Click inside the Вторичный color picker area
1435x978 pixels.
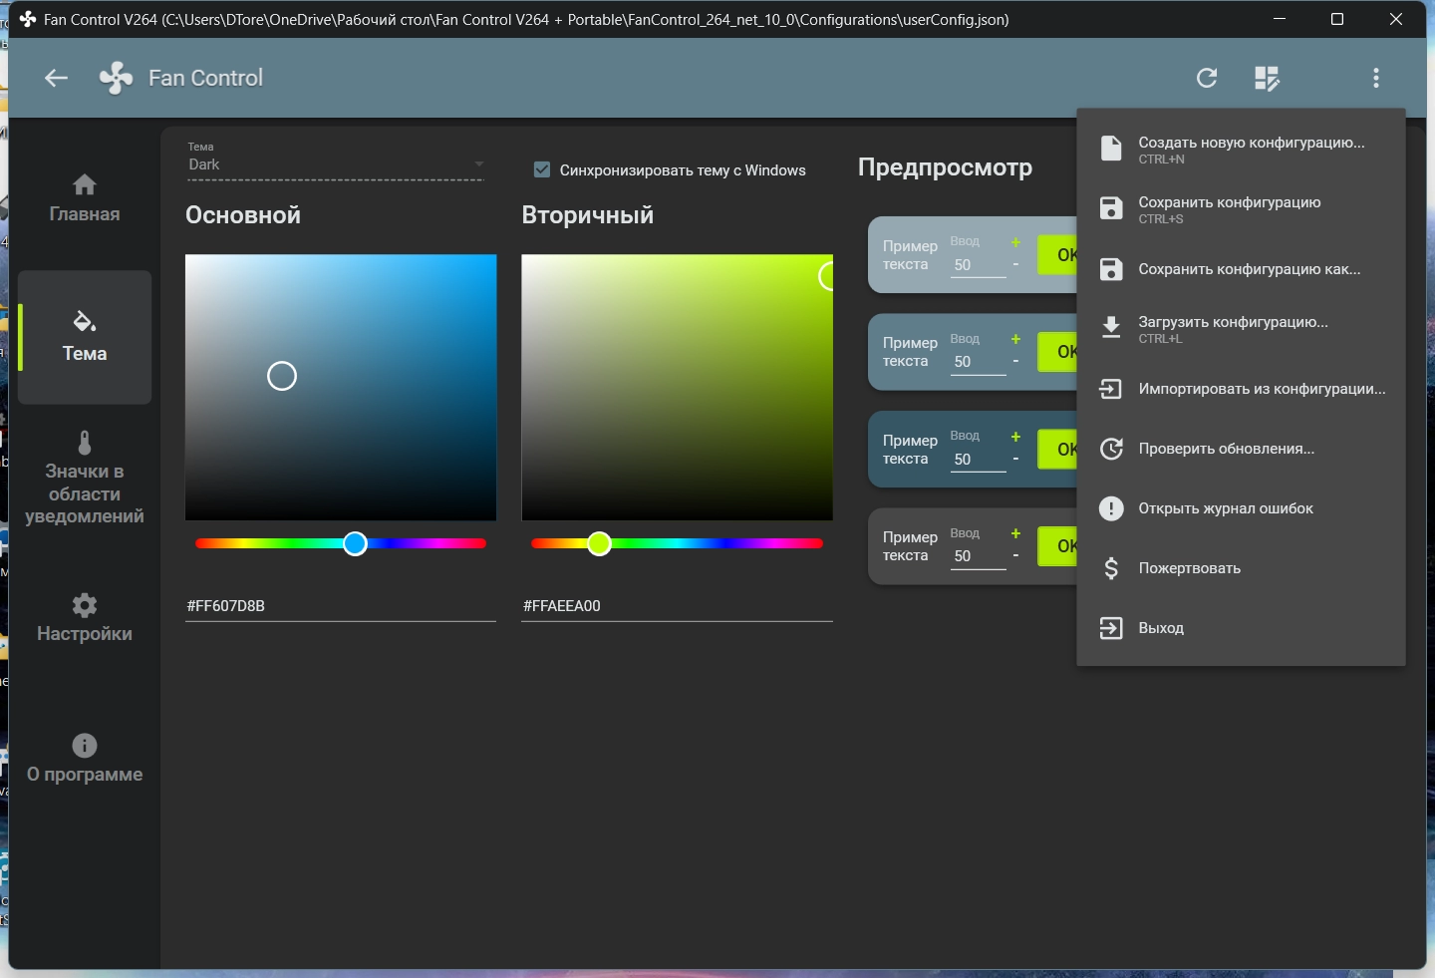pos(677,387)
